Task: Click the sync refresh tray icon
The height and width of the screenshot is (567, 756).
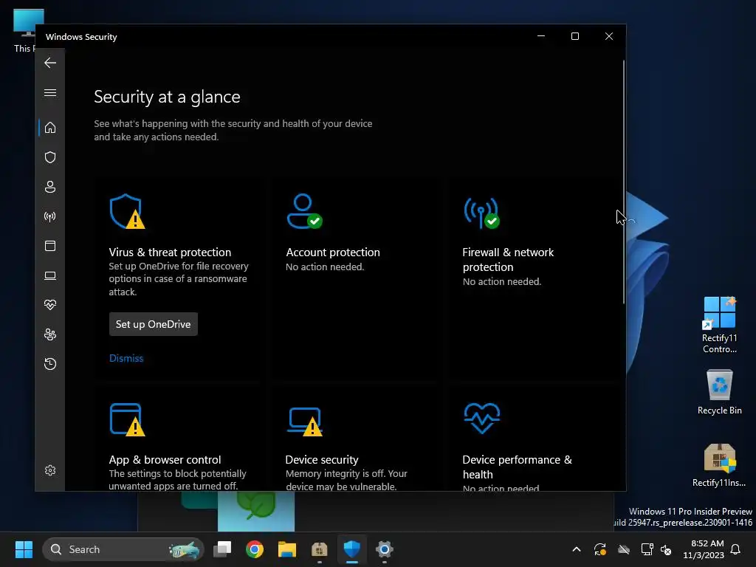Action: [x=599, y=549]
